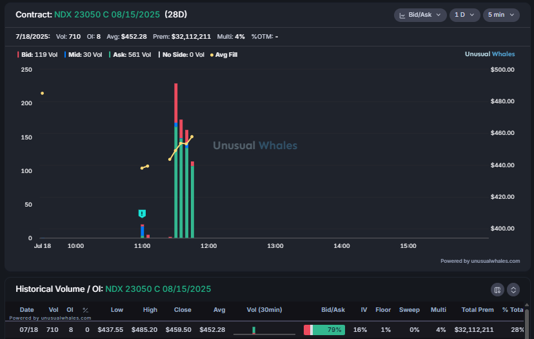
Task: Toggle the Mid legend series
Action: pyautogui.click(x=83, y=55)
